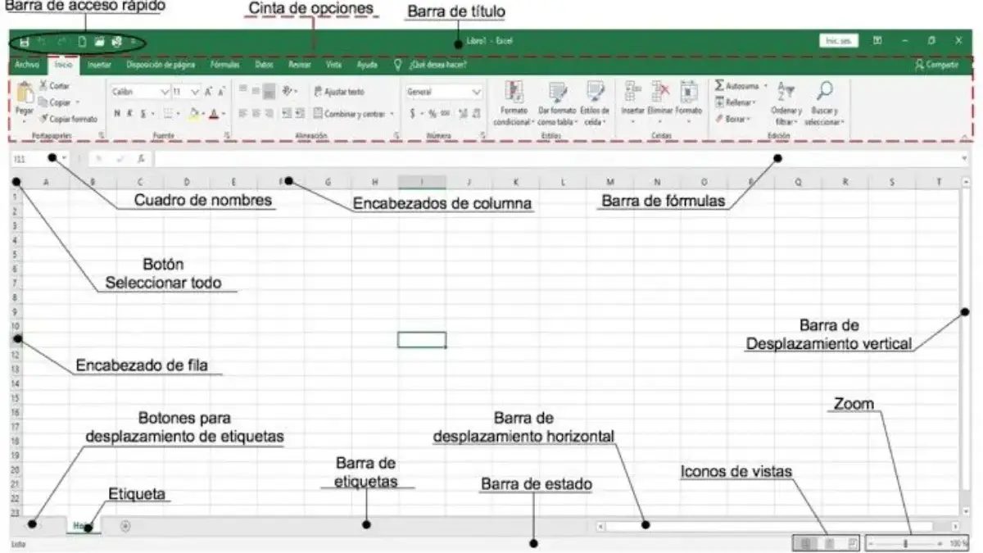Select the middle align icon
Screen dimensions: 983x553
coord(256,92)
